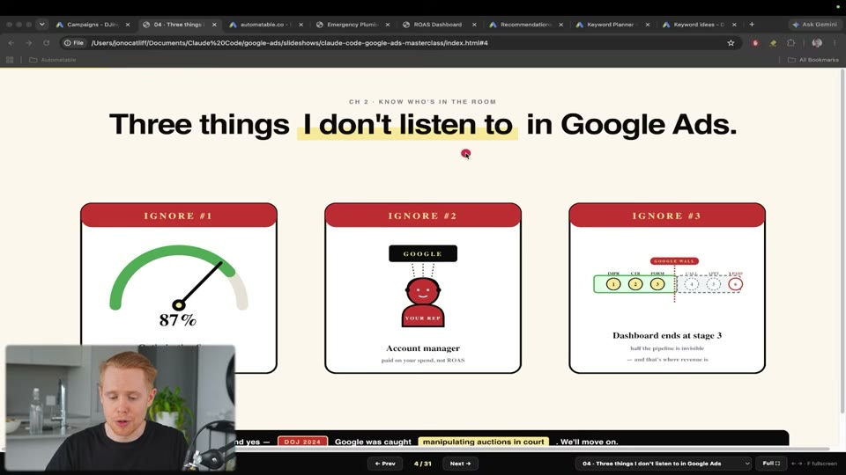846x475 pixels.
Task: Click the 'manipulating auctions in court' highlight
Action: (484, 442)
